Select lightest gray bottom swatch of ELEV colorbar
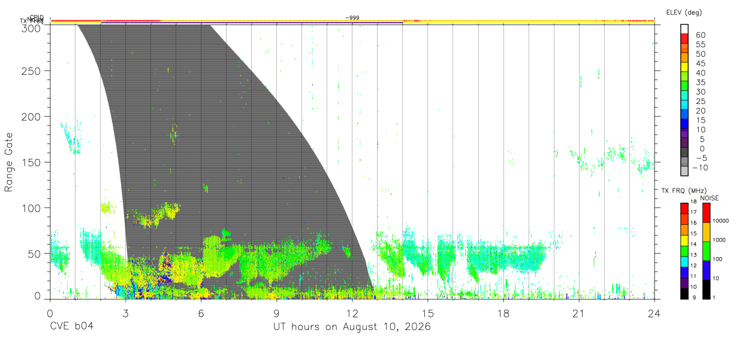Screen dimensions: 736x339 684,170
